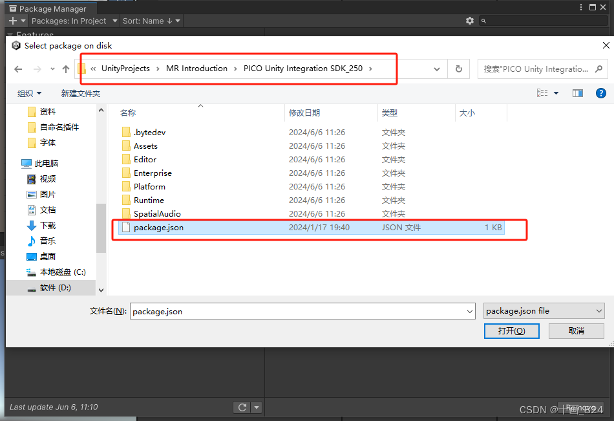Go up one folder level
The image size is (614, 421).
coord(66,69)
